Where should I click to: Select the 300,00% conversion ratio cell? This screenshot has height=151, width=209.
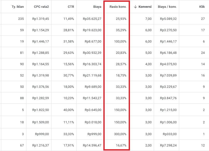(120, 134)
